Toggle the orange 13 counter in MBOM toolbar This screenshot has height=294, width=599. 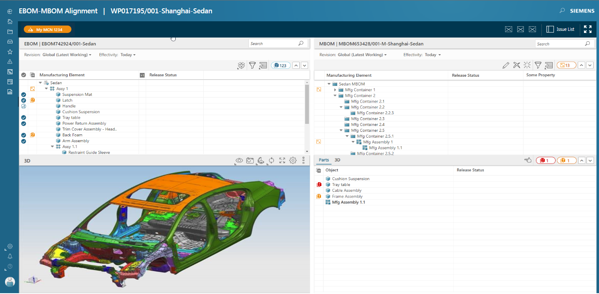pyautogui.click(x=566, y=65)
